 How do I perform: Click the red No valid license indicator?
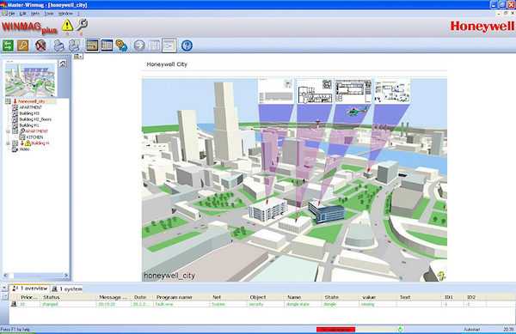coord(335,330)
